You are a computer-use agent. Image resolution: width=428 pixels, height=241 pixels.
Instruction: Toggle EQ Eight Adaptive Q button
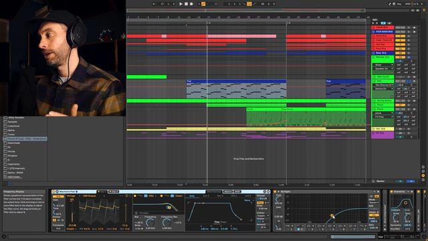(x=374, y=216)
